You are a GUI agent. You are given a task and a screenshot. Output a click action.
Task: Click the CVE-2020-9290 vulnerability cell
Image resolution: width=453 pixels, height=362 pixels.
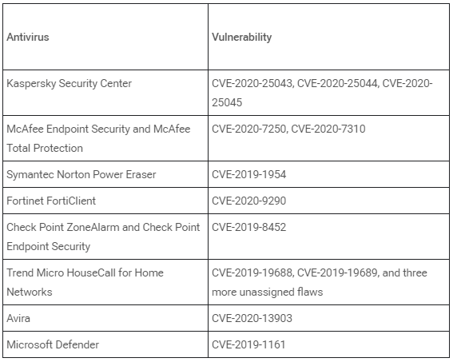pyautogui.click(x=328, y=201)
